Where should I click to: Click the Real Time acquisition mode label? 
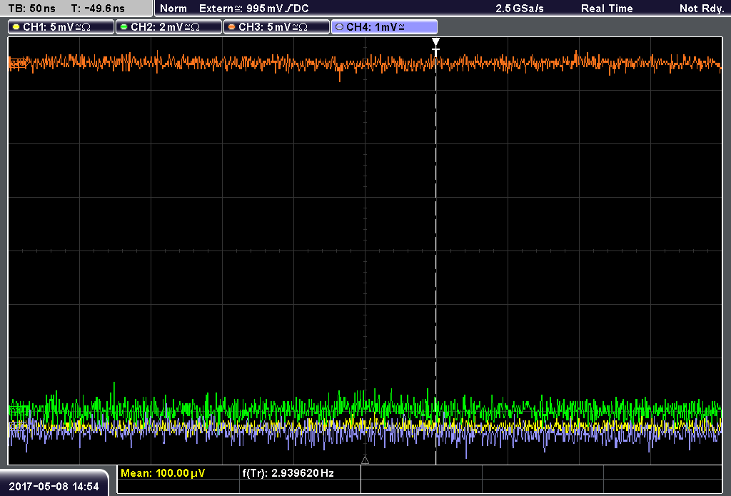point(607,9)
